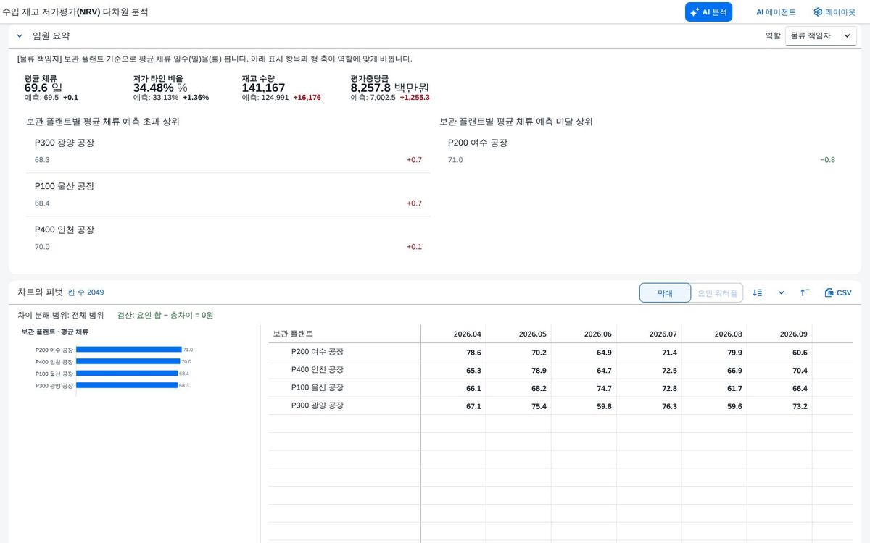Click the 칸 수 2049 label
The width and height of the screenshot is (870, 543).
click(86, 292)
